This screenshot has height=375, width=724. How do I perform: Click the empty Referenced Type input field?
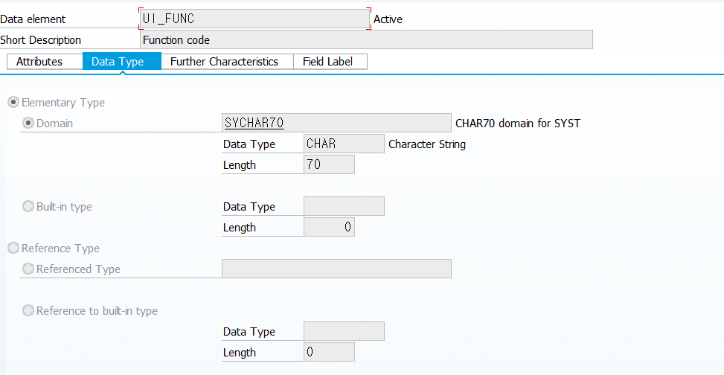(x=336, y=269)
